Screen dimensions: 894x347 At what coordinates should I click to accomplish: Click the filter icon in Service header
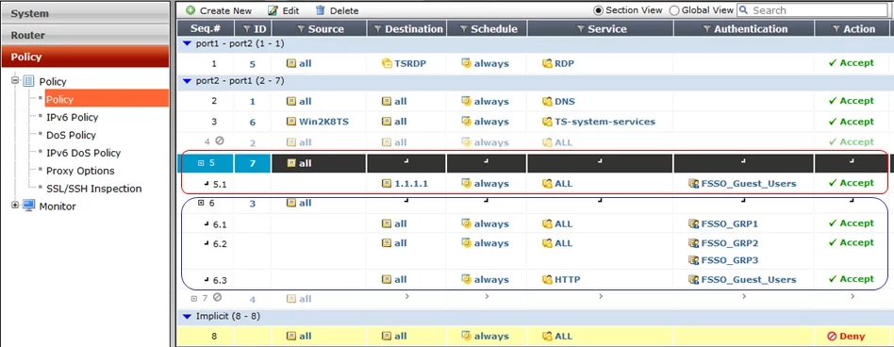581,29
